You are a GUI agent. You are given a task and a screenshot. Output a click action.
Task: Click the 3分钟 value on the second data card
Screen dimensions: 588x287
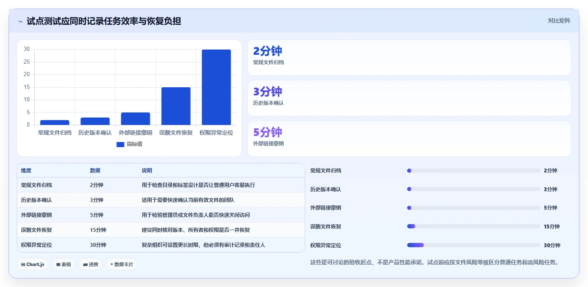268,92
